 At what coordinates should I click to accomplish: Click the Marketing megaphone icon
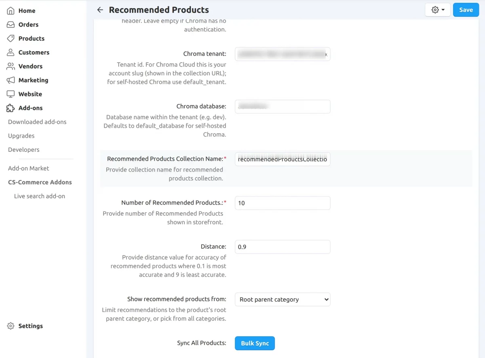pyautogui.click(x=11, y=80)
